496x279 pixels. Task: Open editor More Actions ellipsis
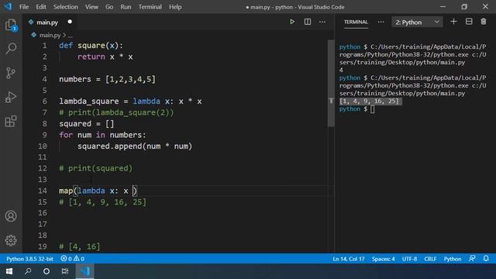(322, 22)
